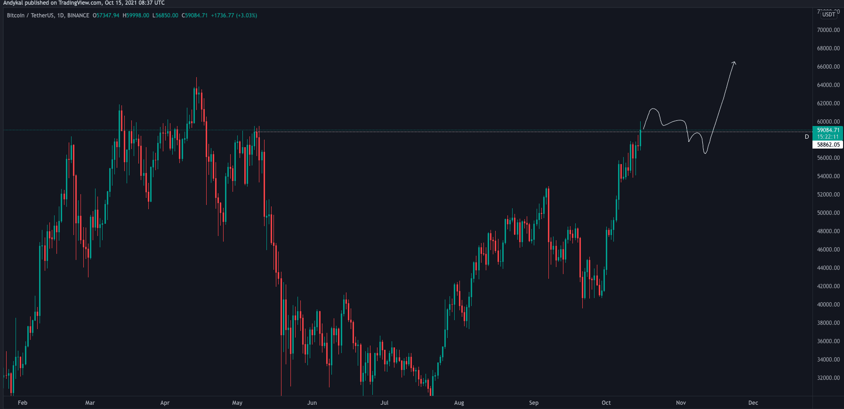Click the USDT currency label
844x409 pixels.
828,15
